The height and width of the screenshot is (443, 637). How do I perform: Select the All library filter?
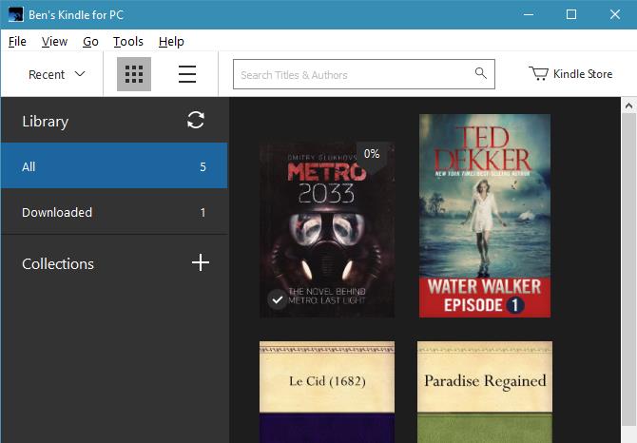114,165
